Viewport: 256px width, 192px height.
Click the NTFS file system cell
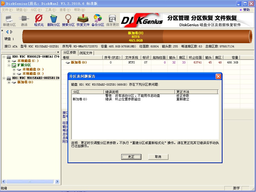click(131, 62)
